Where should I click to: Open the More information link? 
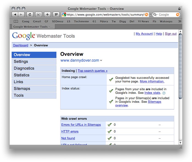click(x=152, y=82)
